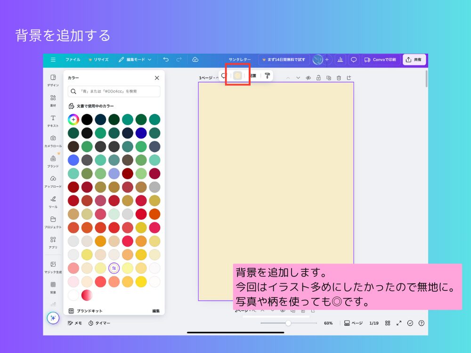
Task: Click the 共有 (Share) button
Action: 414,59
